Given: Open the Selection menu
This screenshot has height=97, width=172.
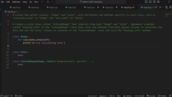Looking at the screenshot, I should tap(16, 2).
